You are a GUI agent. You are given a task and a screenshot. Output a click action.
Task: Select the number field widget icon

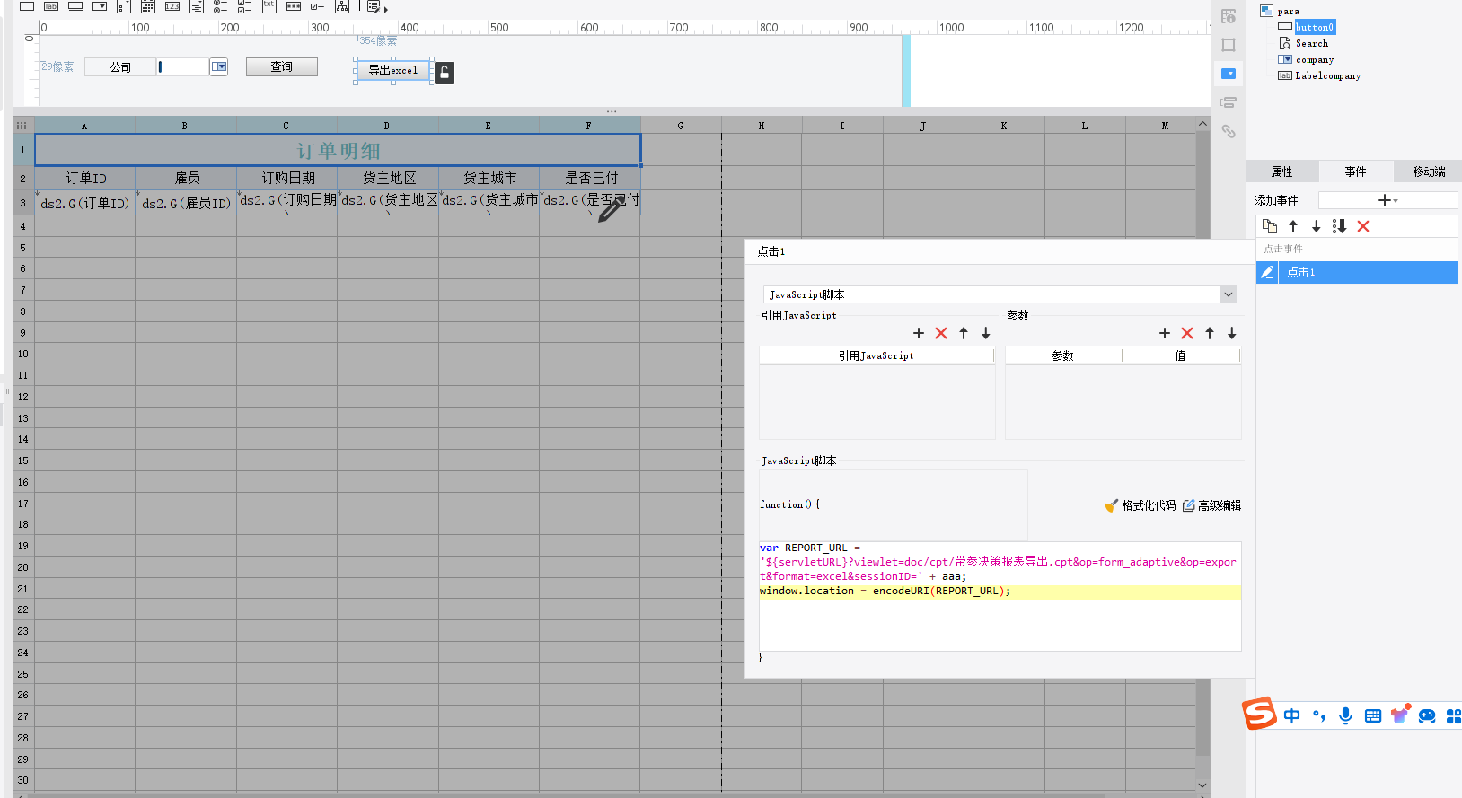172,6
